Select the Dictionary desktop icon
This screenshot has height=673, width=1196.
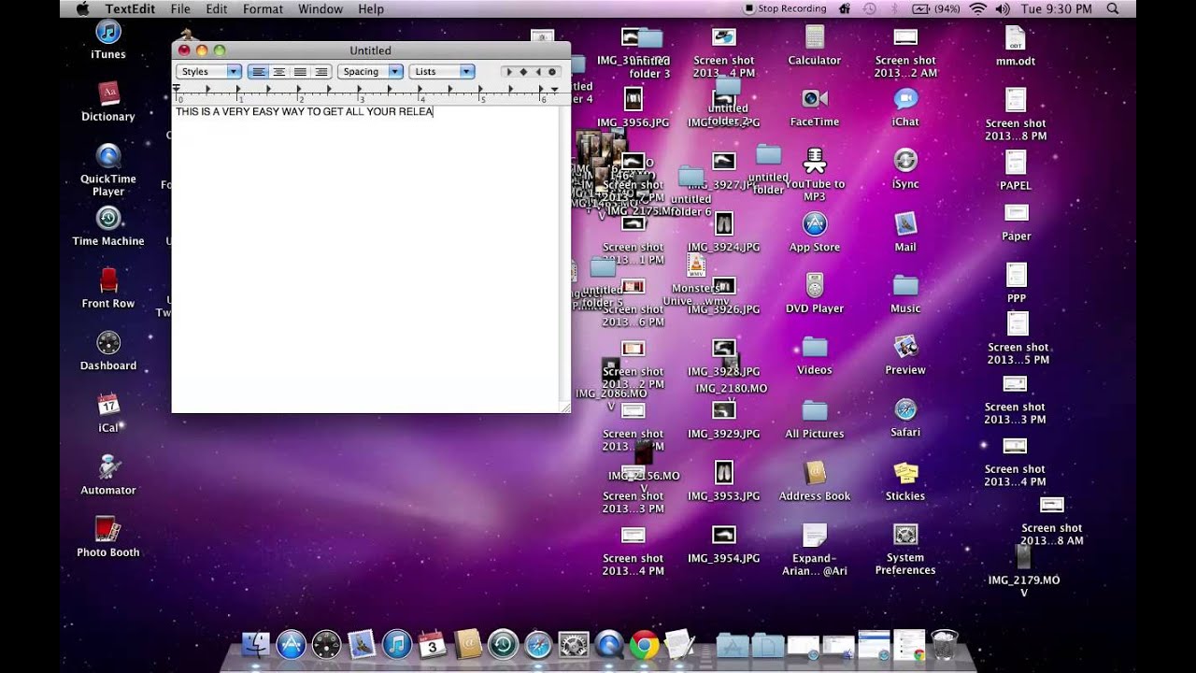108,102
